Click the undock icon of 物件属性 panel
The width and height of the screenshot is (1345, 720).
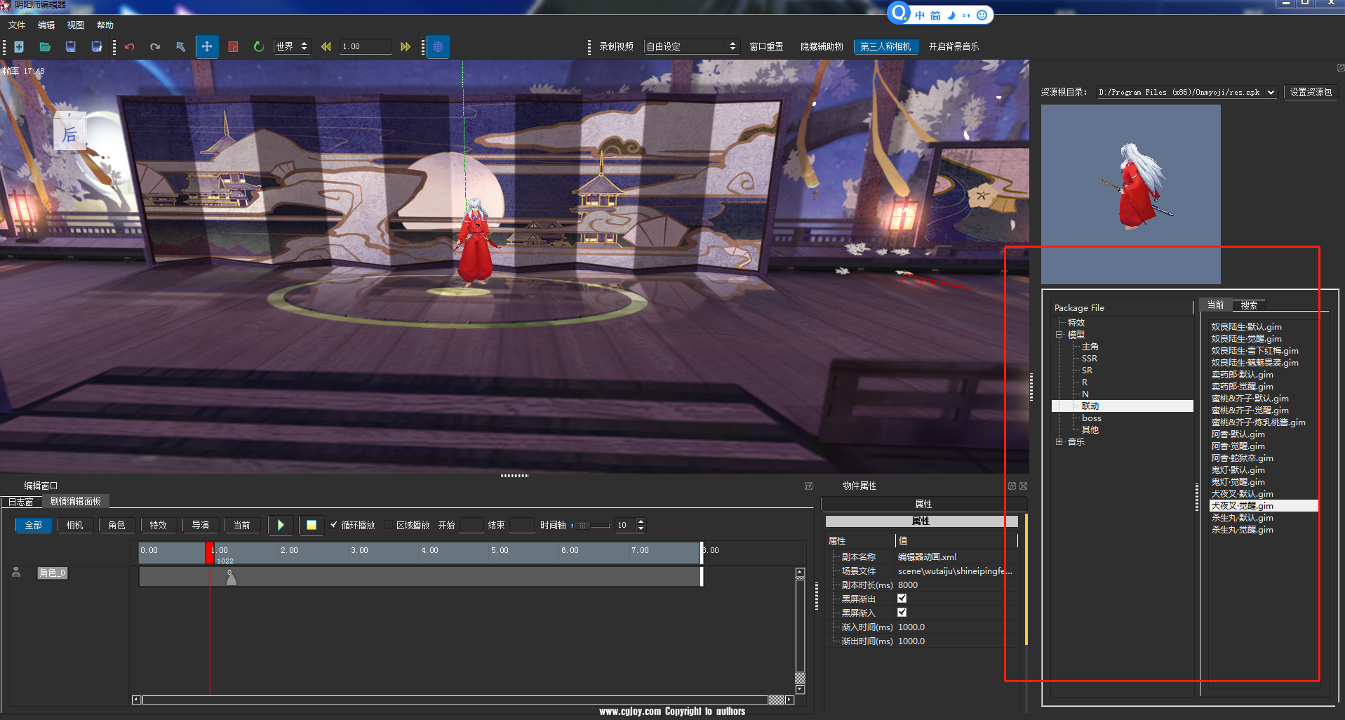pos(1012,486)
